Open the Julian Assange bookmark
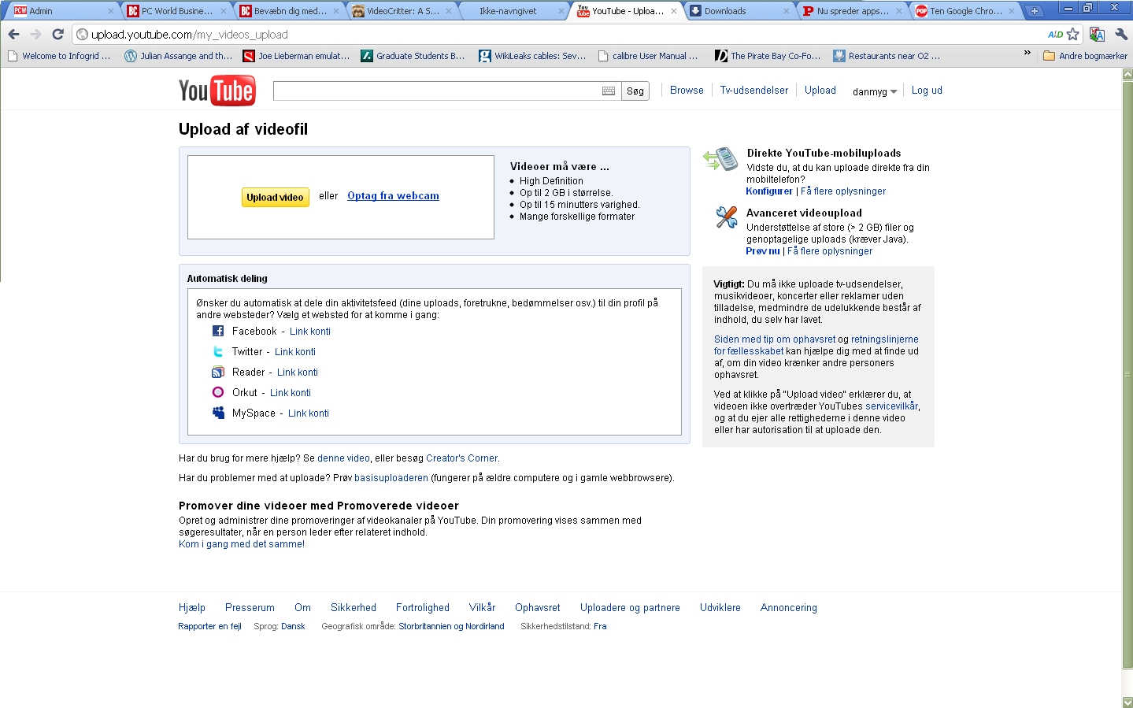 click(x=179, y=56)
